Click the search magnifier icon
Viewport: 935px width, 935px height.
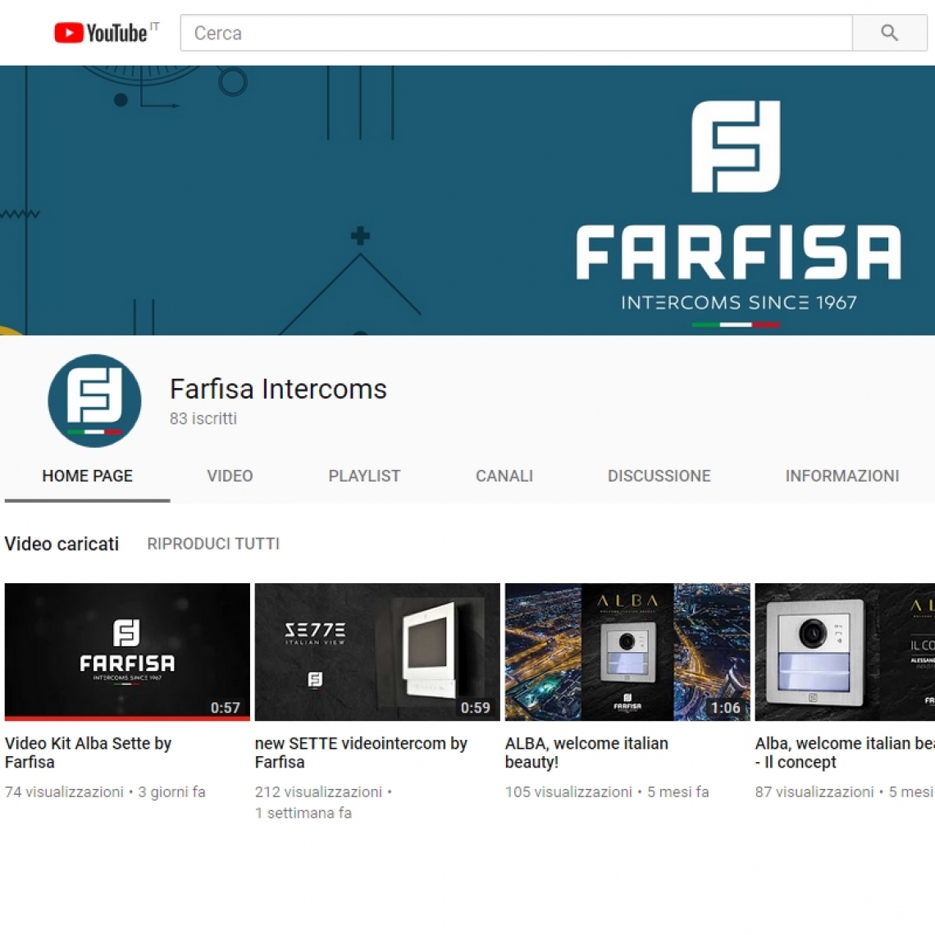click(x=890, y=33)
